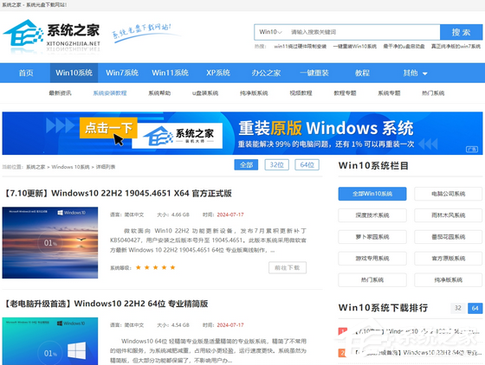Image resolution: width=485 pixels, height=365 pixels.
Task: Open 一键重装 in the navigation bar
Action: pyautogui.click(x=314, y=73)
